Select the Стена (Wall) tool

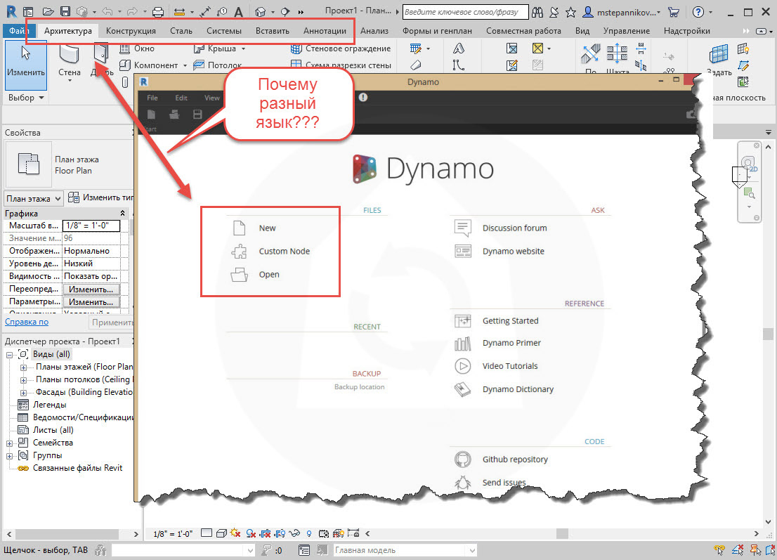click(70, 61)
